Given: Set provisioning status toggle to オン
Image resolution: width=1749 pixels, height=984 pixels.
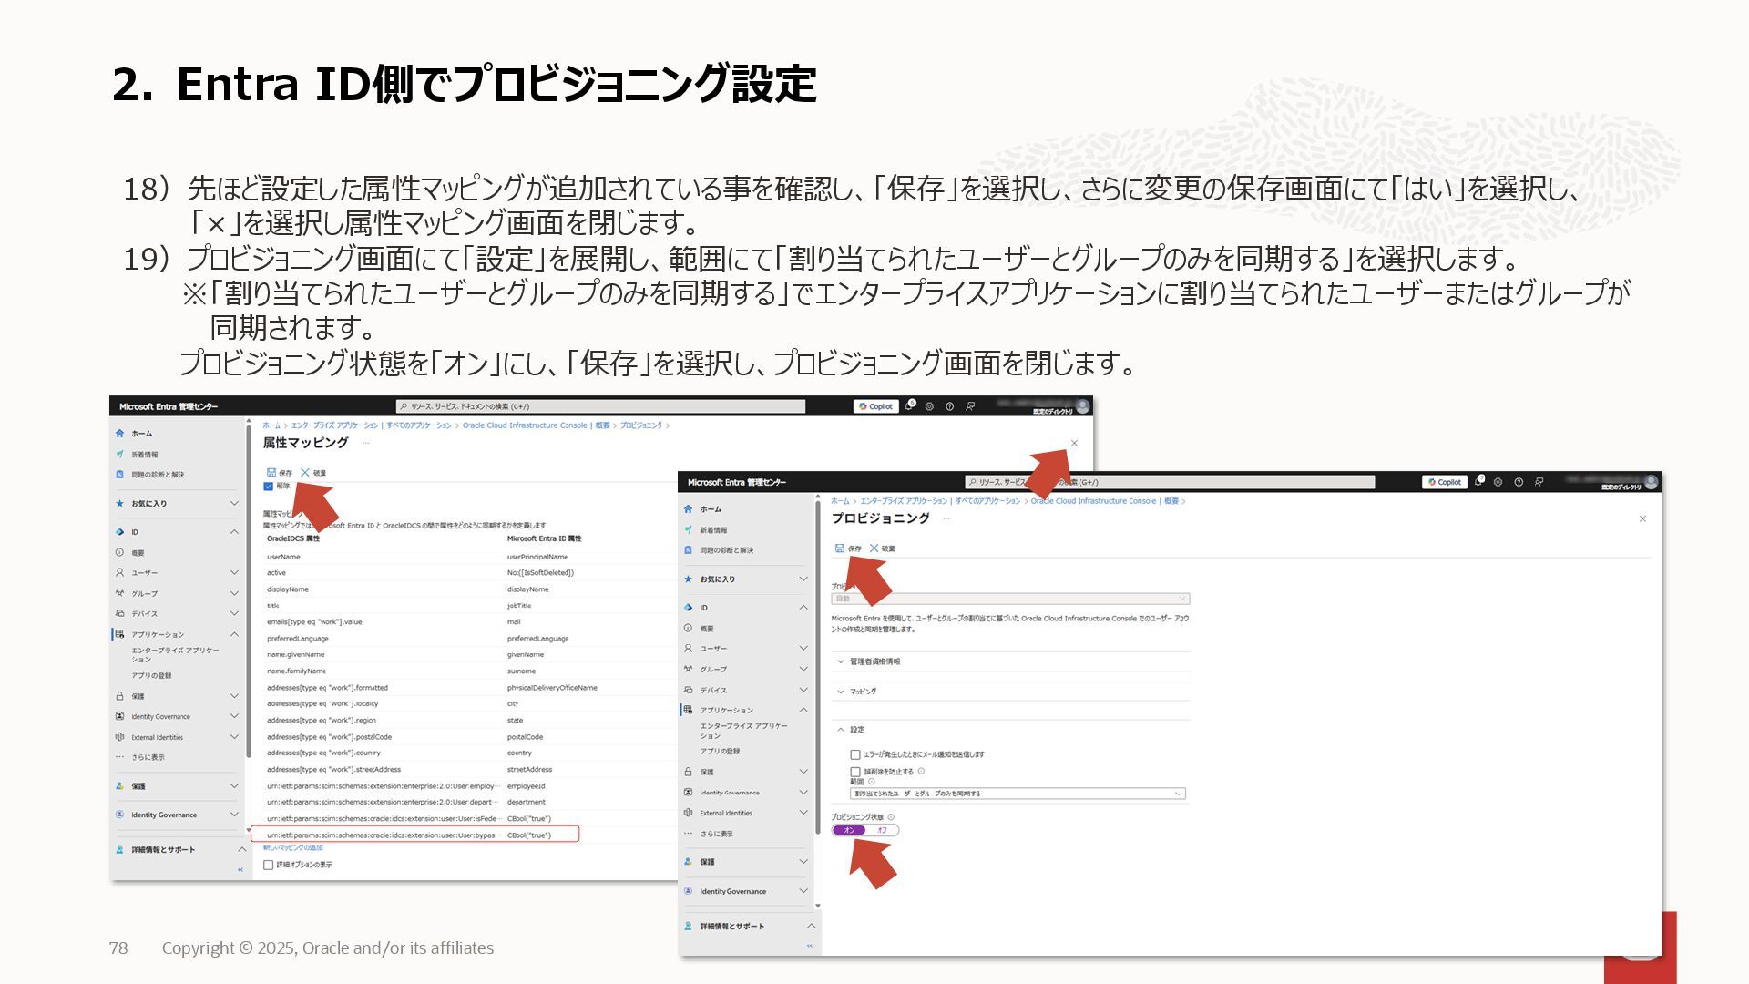Looking at the screenshot, I should coord(849,830).
